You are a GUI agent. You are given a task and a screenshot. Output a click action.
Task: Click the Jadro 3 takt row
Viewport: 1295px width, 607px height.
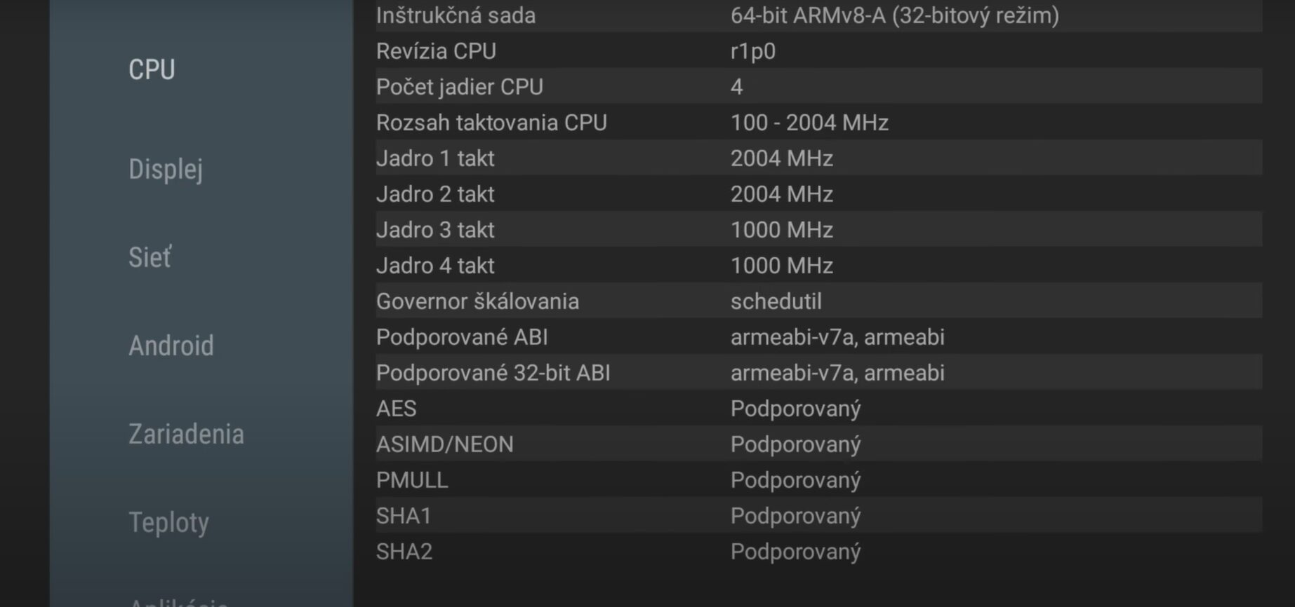pos(818,230)
